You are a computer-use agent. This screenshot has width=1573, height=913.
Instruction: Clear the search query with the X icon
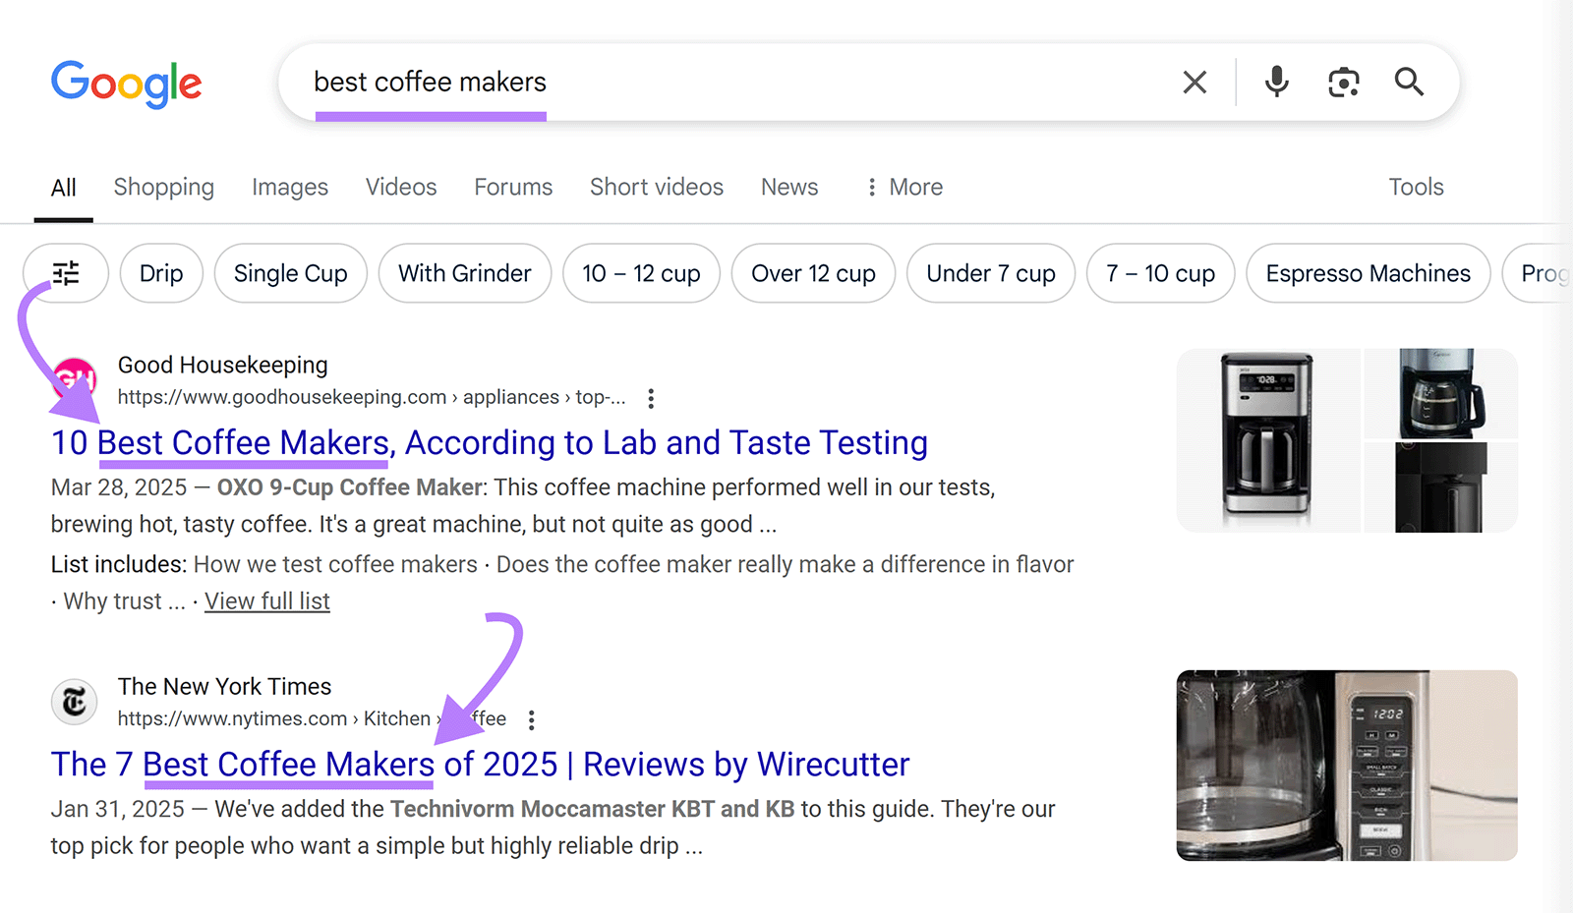point(1194,82)
